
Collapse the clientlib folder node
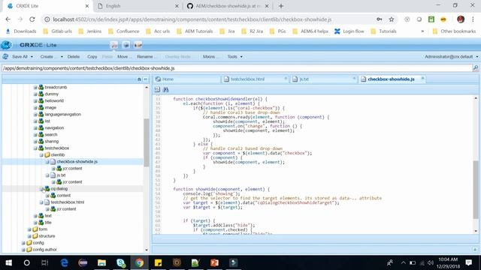(41, 155)
